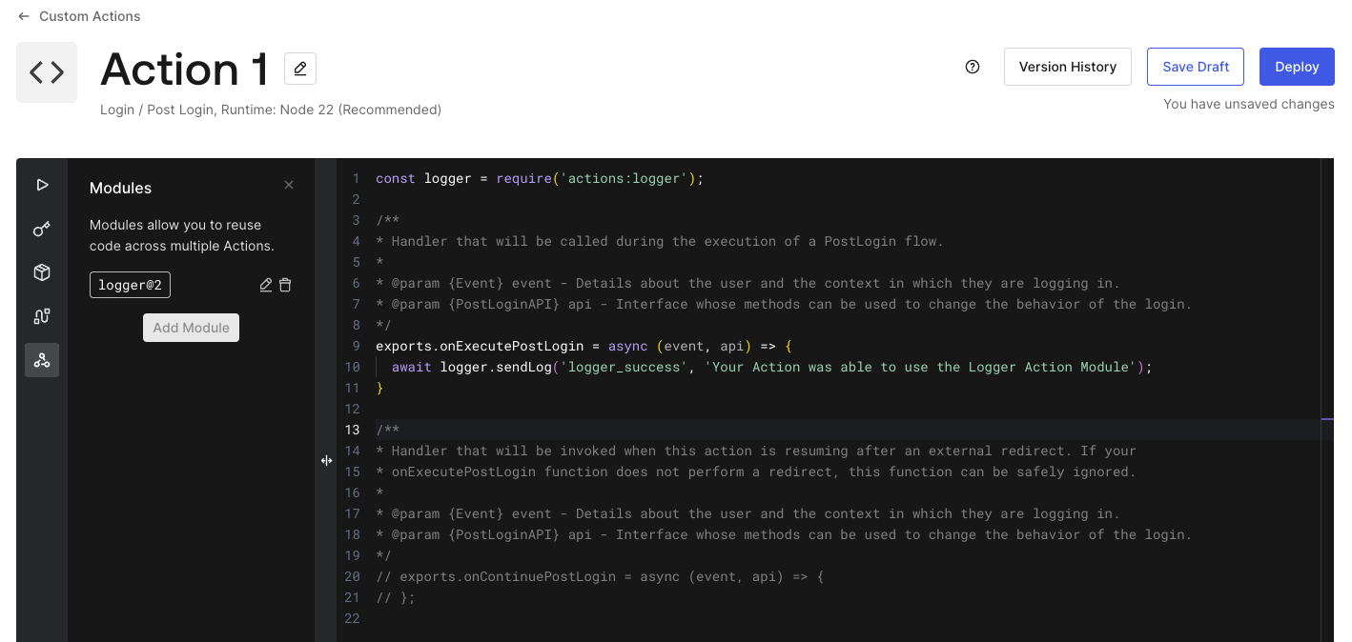
Task: Edit the Action 1 name with pencil icon
Action: pos(300,69)
